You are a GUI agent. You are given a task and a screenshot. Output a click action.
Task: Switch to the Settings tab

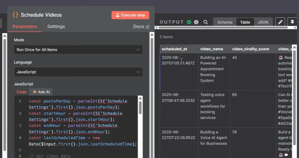click(x=56, y=26)
